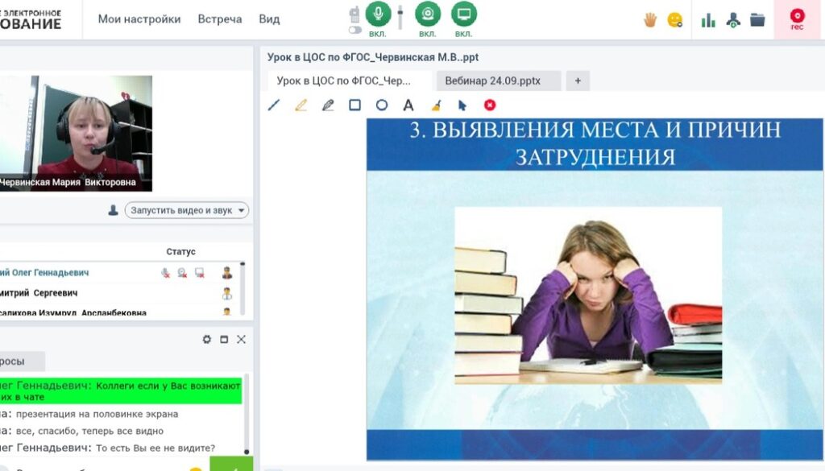Open the emoji smiley status picker
The height and width of the screenshot is (471, 825).
coord(675,20)
